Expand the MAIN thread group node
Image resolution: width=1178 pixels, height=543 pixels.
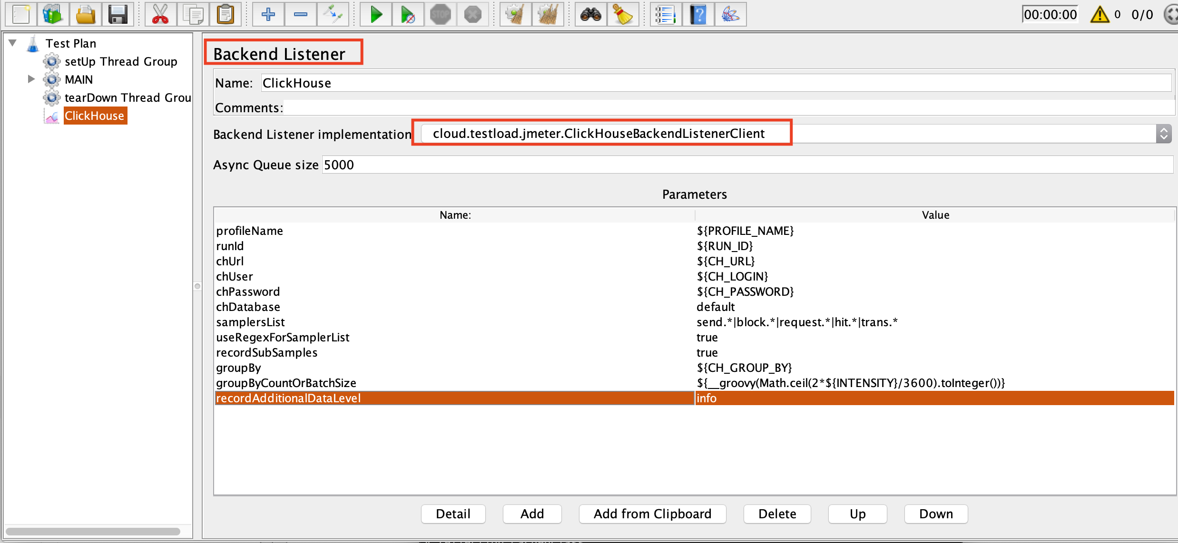31,79
